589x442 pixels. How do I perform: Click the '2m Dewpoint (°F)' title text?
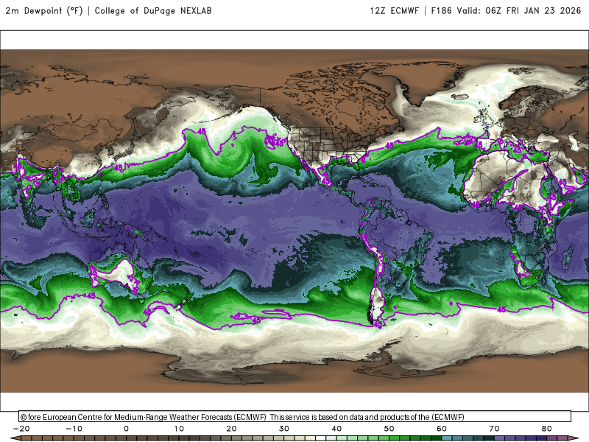point(44,11)
